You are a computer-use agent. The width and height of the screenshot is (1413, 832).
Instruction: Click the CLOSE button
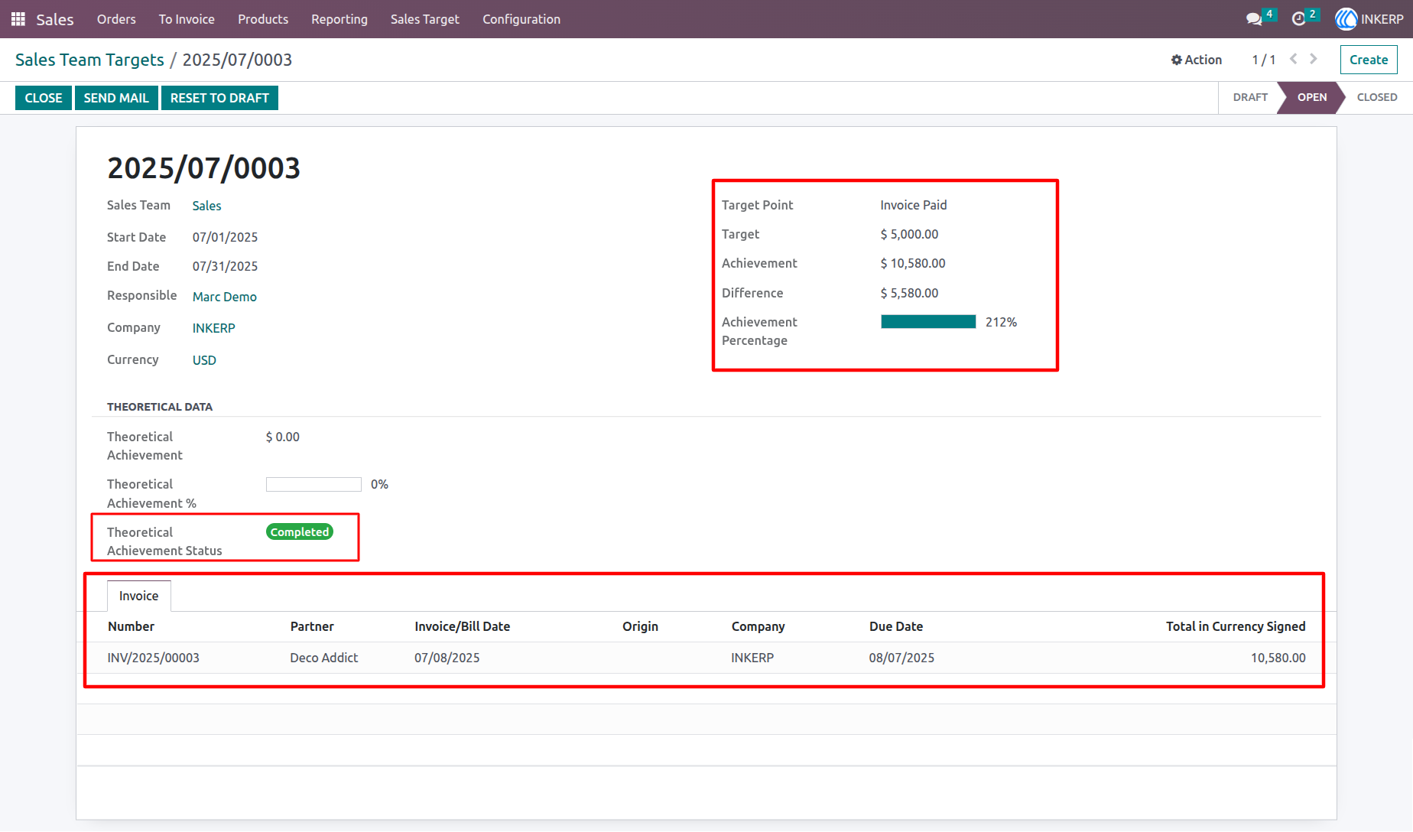point(44,98)
